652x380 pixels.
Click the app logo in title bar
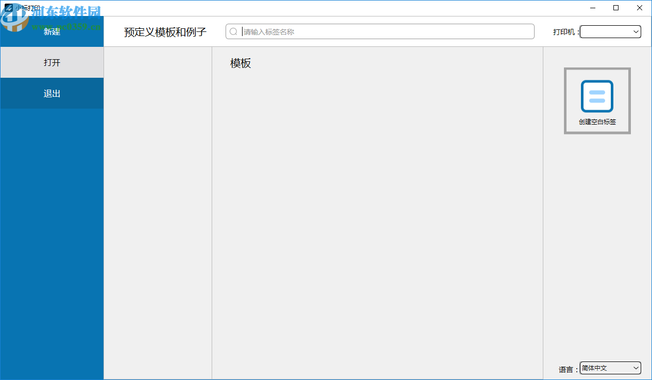point(8,8)
